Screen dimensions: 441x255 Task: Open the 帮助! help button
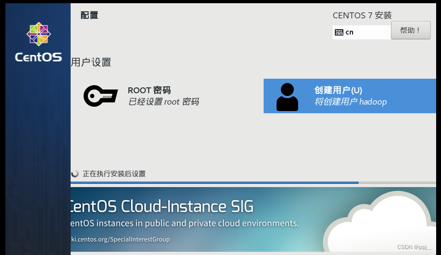[411, 30]
